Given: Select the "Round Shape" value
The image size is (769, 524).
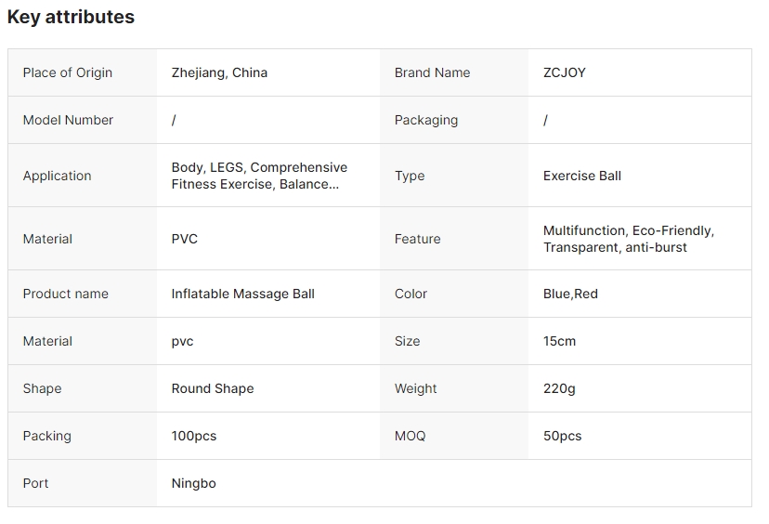Looking at the screenshot, I should 213,388.
